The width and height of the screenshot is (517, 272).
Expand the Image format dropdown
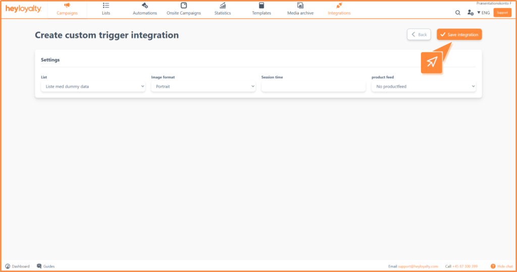203,86
